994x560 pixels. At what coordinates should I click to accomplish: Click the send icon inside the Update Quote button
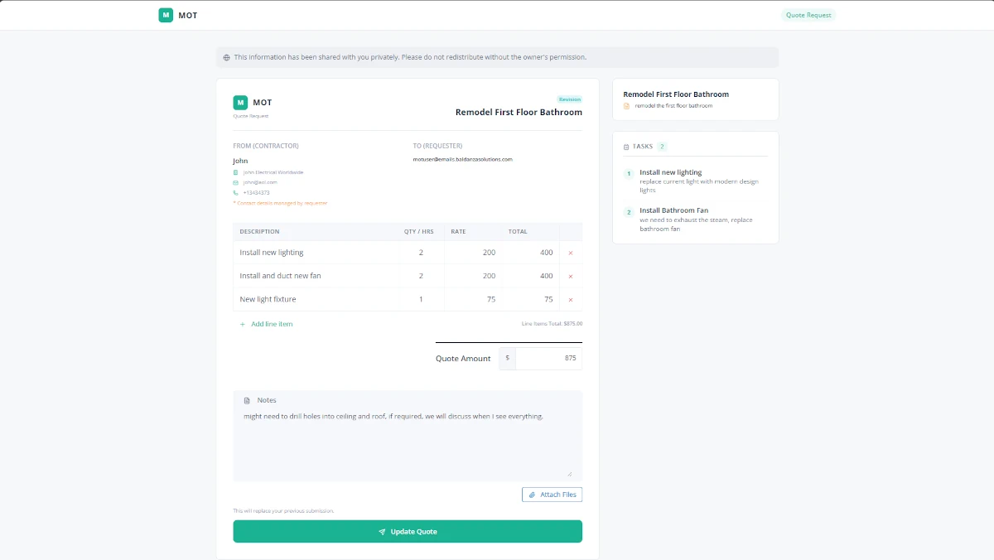click(382, 531)
